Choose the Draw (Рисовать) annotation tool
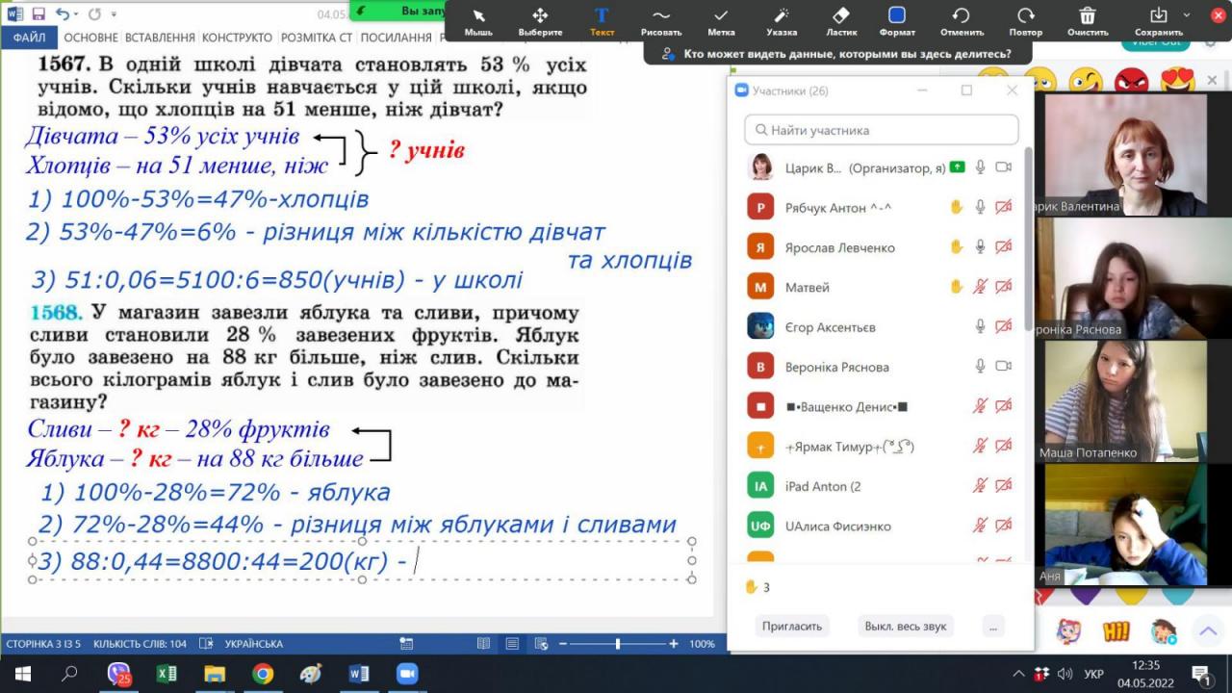The image size is (1232, 693). pos(660,20)
